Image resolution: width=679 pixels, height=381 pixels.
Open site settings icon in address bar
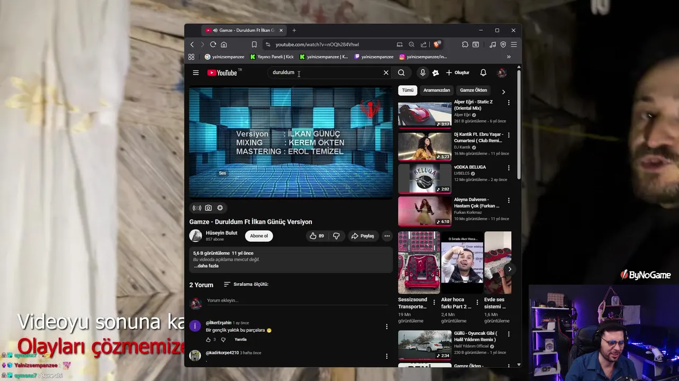tap(268, 44)
